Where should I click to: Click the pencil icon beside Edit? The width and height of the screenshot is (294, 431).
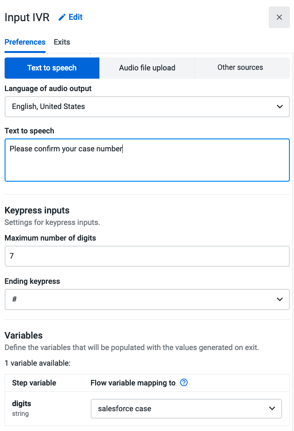click(x=62, y=17)
